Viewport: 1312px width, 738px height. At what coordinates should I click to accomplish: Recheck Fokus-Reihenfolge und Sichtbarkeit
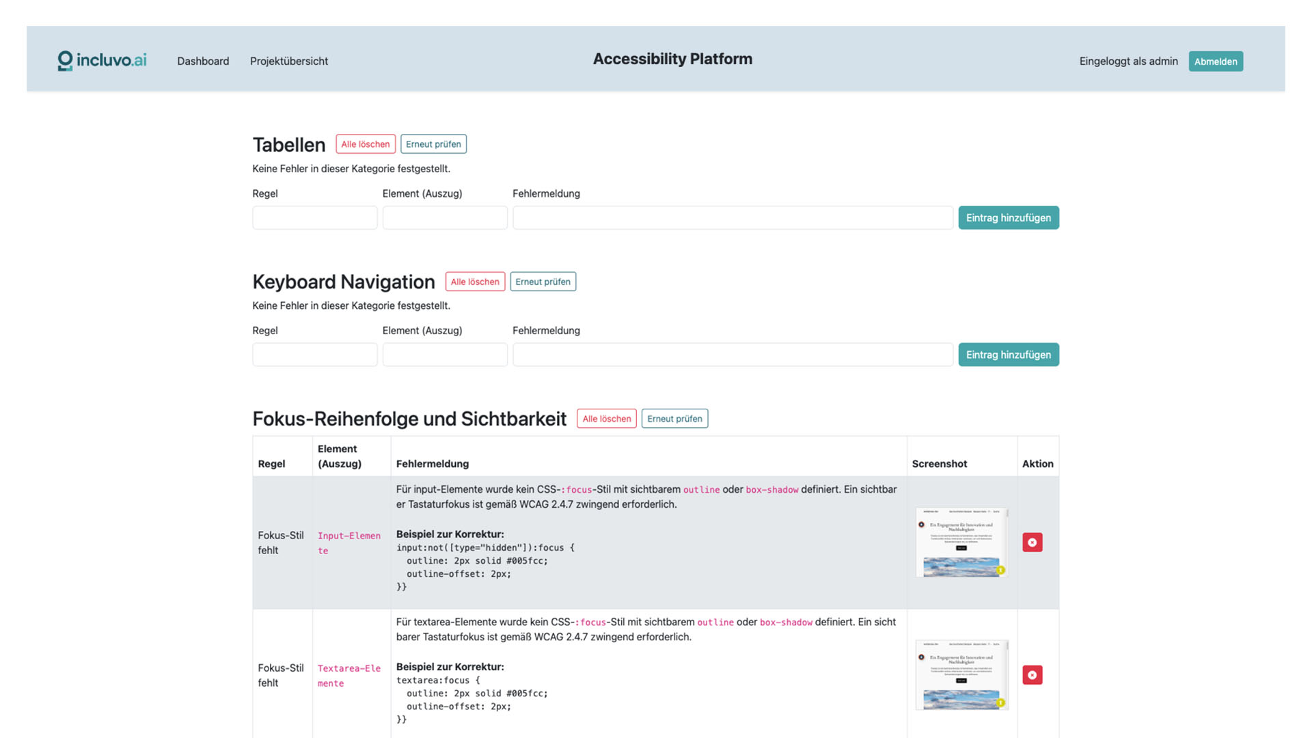click(x=674, y=419)
